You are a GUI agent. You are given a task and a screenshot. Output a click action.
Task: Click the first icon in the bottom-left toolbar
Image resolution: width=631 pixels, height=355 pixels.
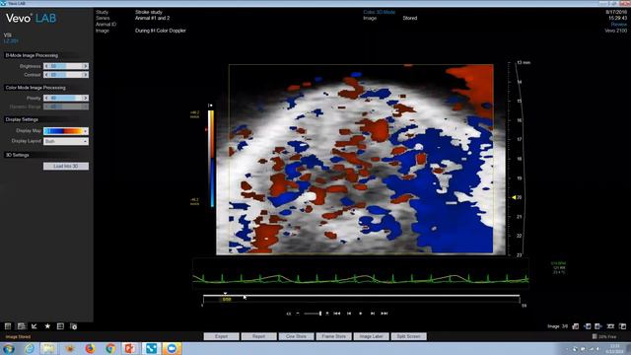pyautogui.click(x=8, y=326)
